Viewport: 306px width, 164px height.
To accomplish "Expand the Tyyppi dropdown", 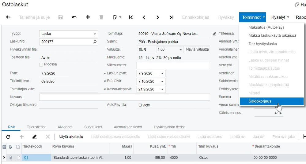I will click(95, 34).
